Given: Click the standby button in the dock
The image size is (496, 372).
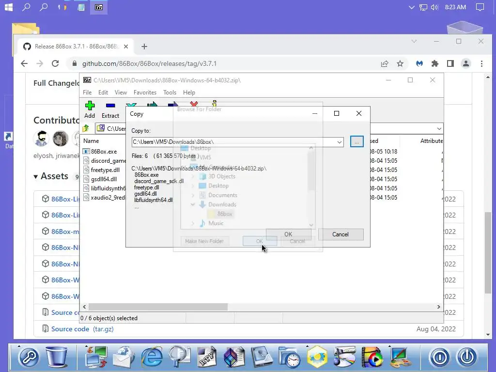Looking at the screenshot, I should coord(439,357).
